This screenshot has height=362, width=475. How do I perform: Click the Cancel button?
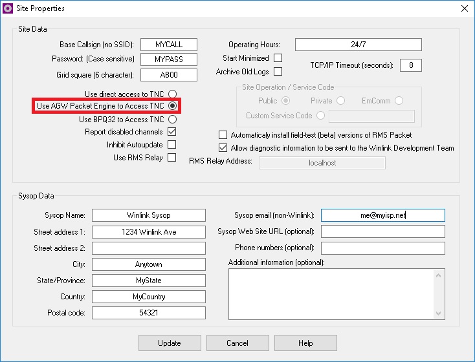(x=237, y=343)
